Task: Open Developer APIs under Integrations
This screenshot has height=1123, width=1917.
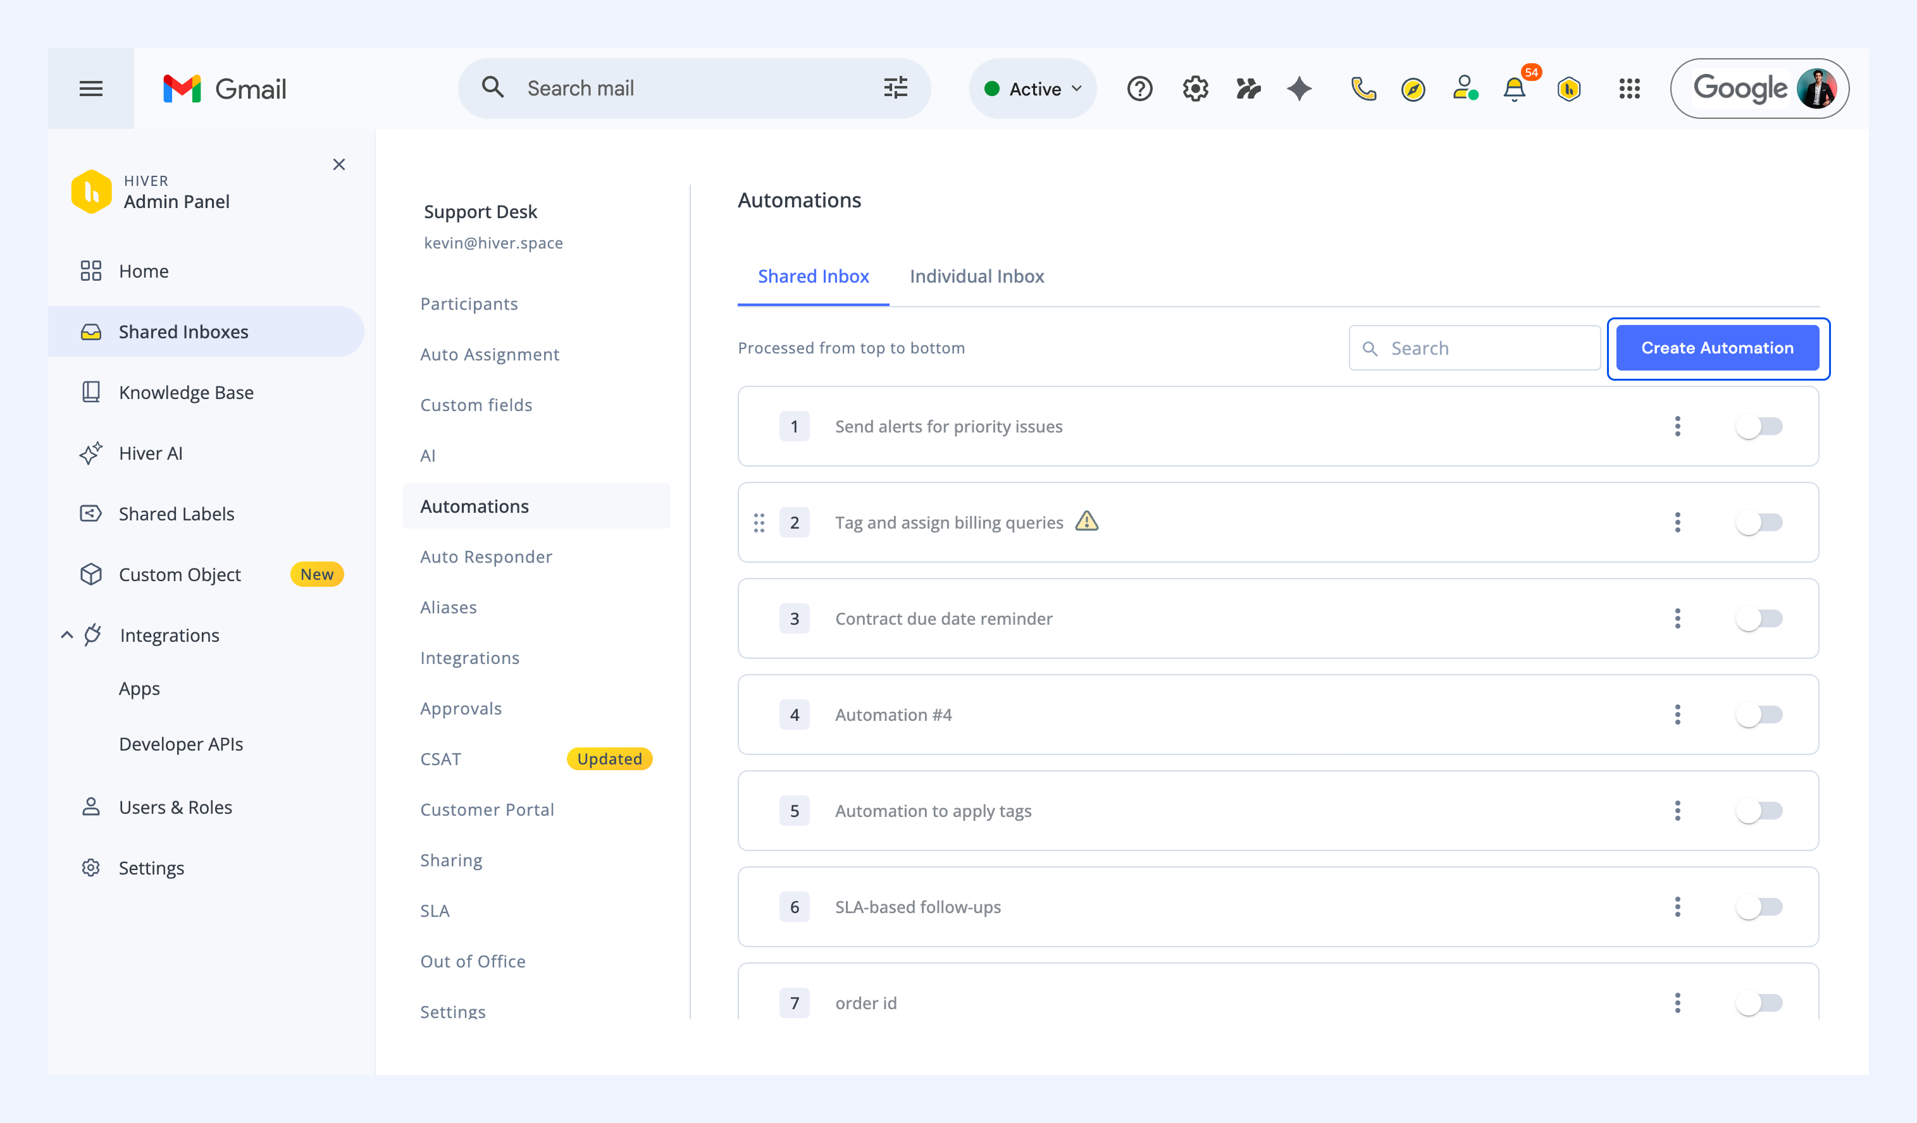Action: pos(181,744)
